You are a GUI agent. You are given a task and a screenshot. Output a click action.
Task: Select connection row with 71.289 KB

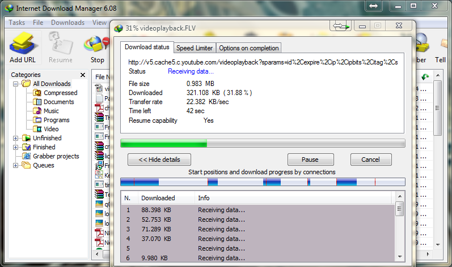click(x=257, y=229)
